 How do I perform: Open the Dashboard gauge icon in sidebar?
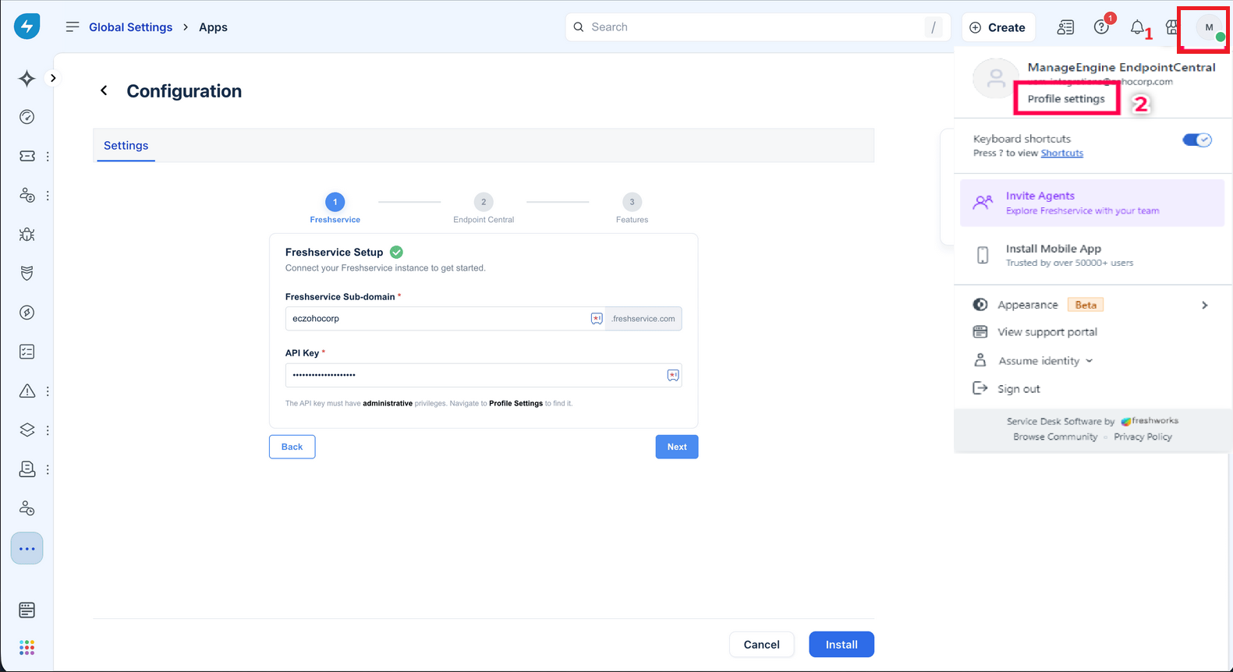(x=27, y=117)
